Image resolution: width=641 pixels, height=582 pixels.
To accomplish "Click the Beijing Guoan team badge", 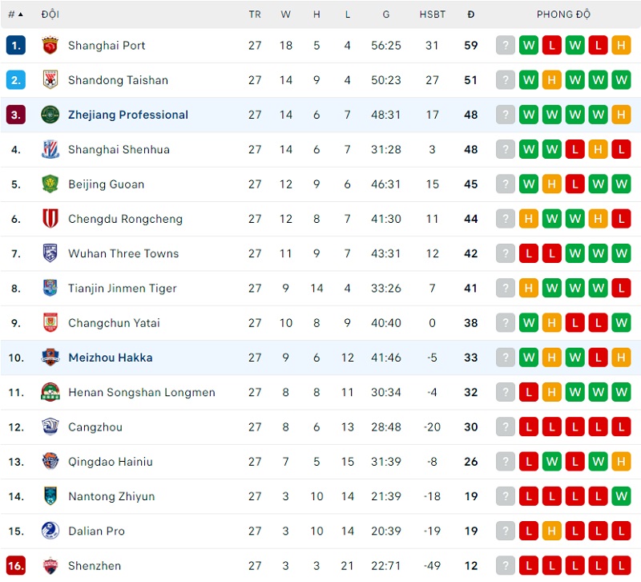I will click(x=50, y=184).
